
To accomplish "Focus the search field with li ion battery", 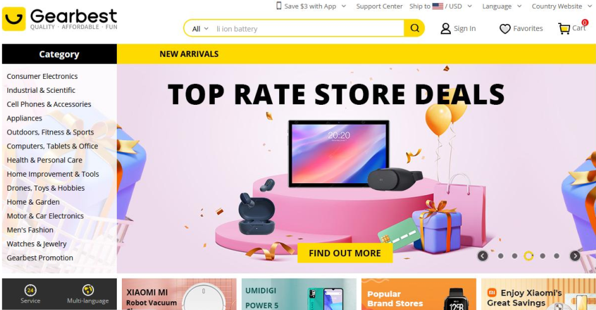I will (x=308, y=29).
